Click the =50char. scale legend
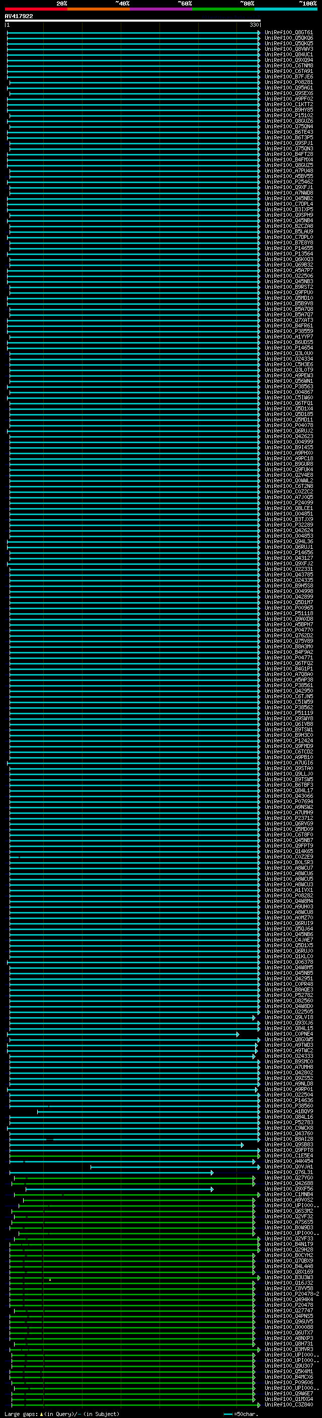 tap(240, 1413)
